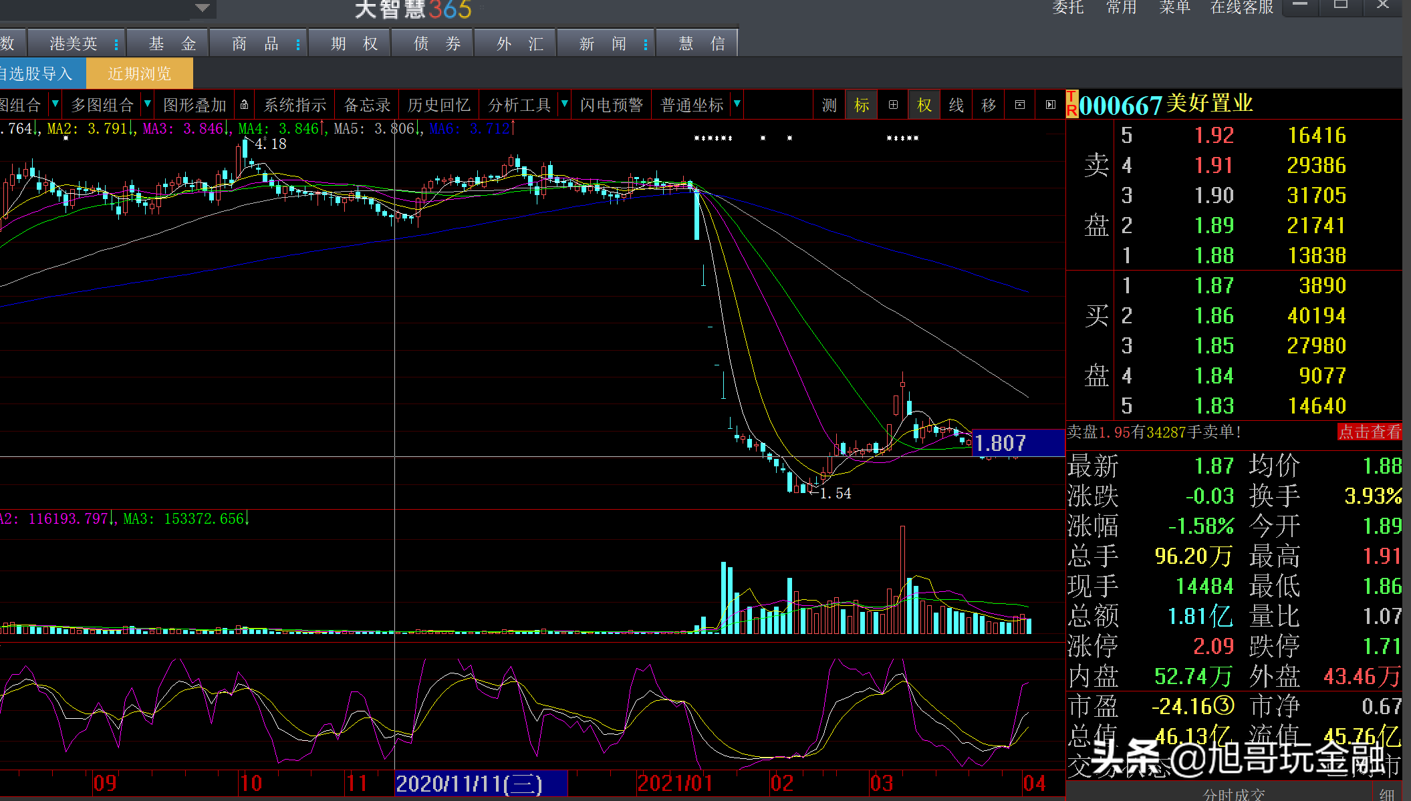The width and height of the screenshot is (1411, 801).
Task: Click the 移 move tool button
Action: point(989,105)
